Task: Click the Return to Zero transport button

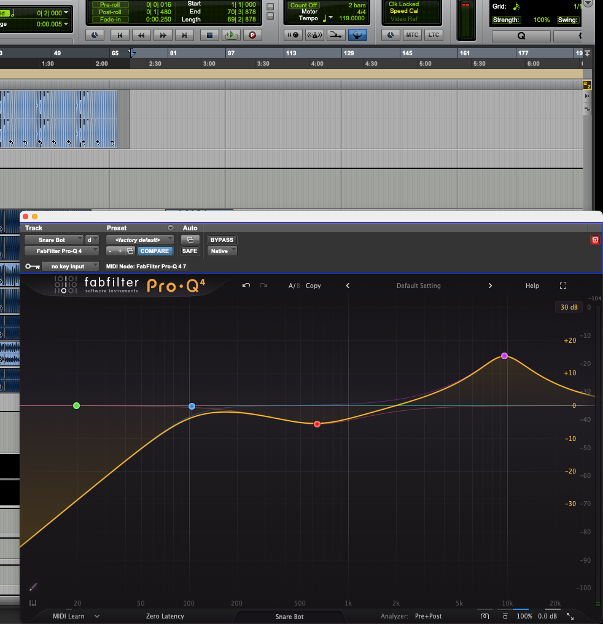Action: coord(120,35)
